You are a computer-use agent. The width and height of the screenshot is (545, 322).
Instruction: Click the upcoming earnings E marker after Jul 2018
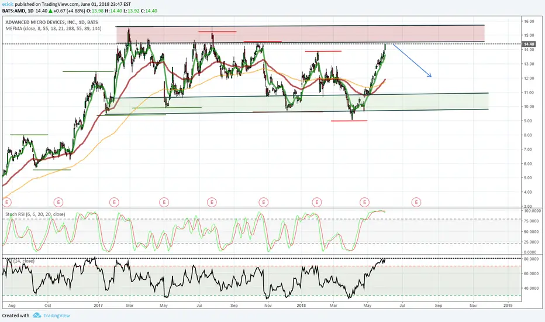(x=416, y=202)
